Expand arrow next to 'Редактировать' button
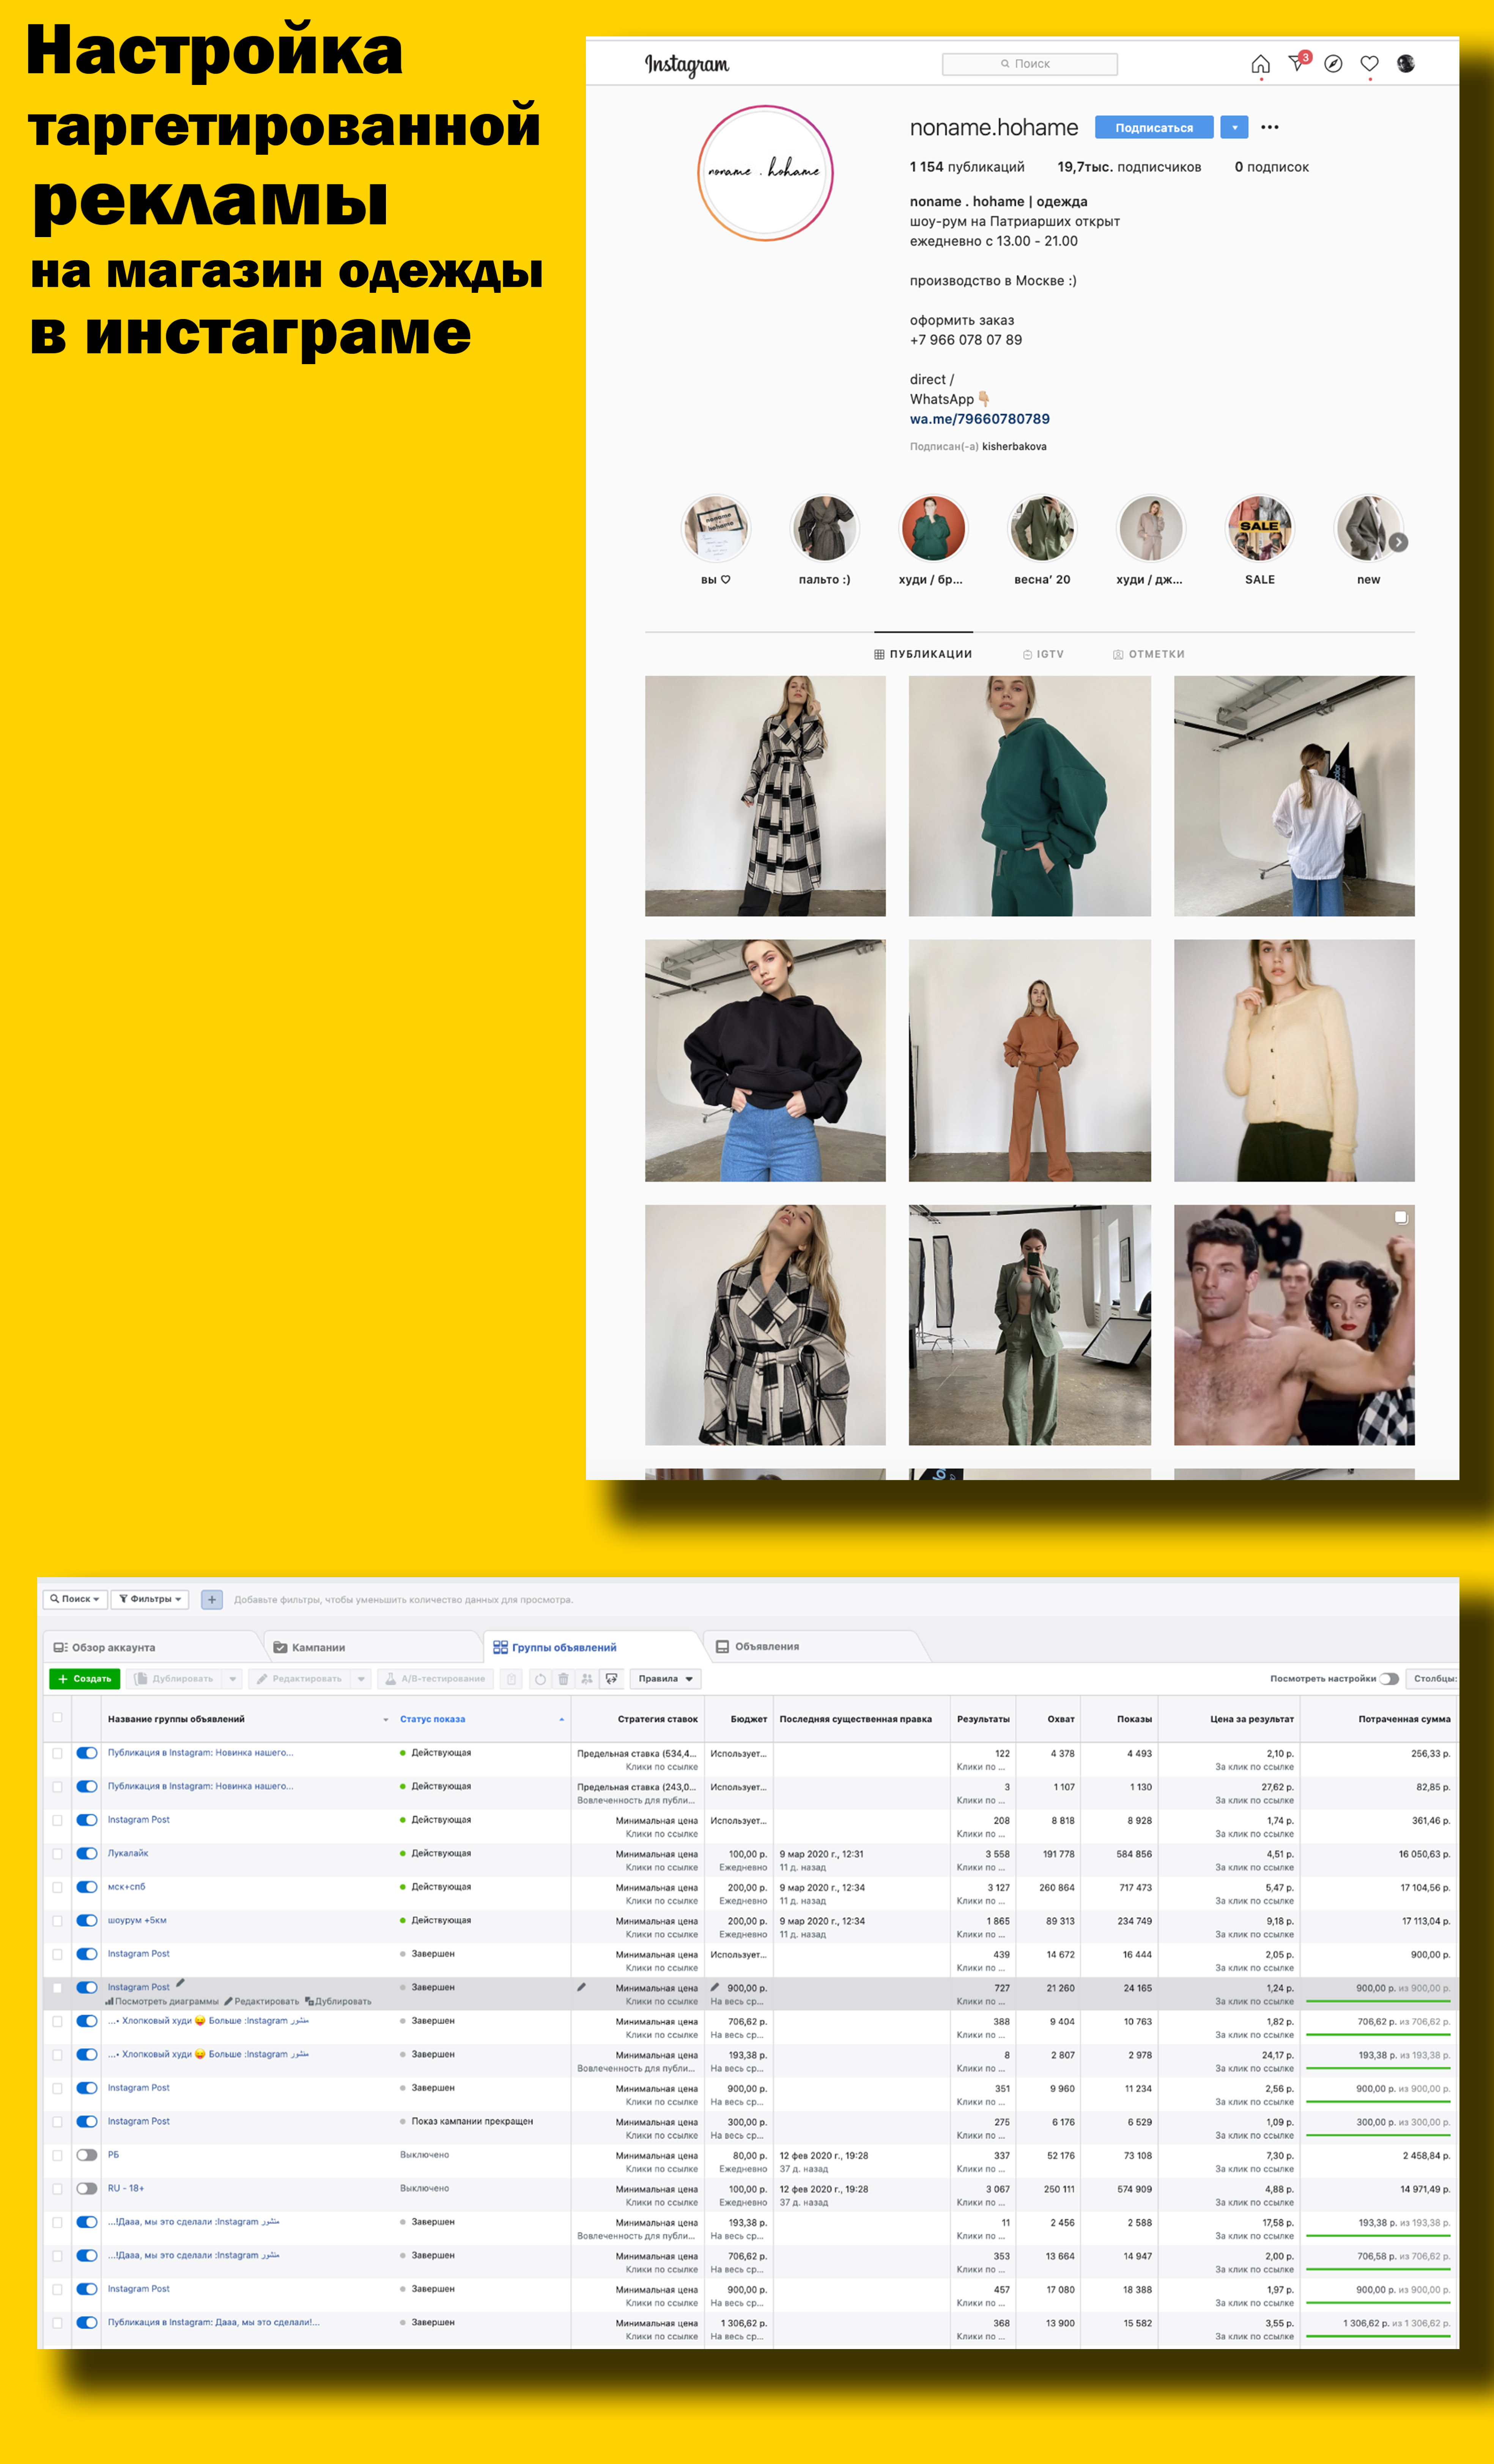The height and width of the screenshot is (2464, 1494). (x=361, y=1679)
